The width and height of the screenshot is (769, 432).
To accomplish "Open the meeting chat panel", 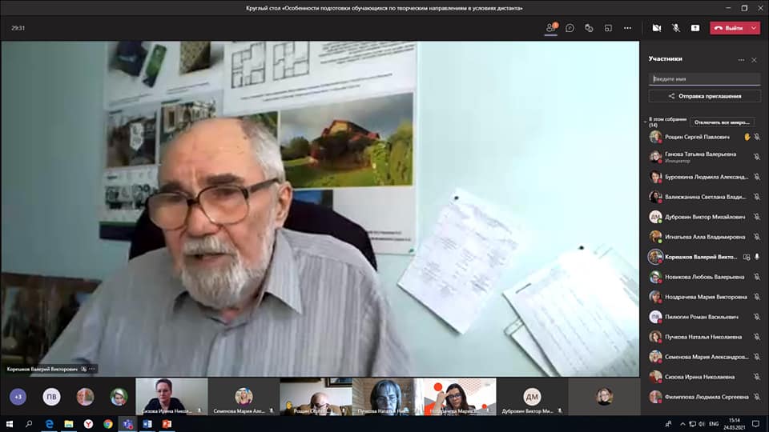I will click(570, 27).
